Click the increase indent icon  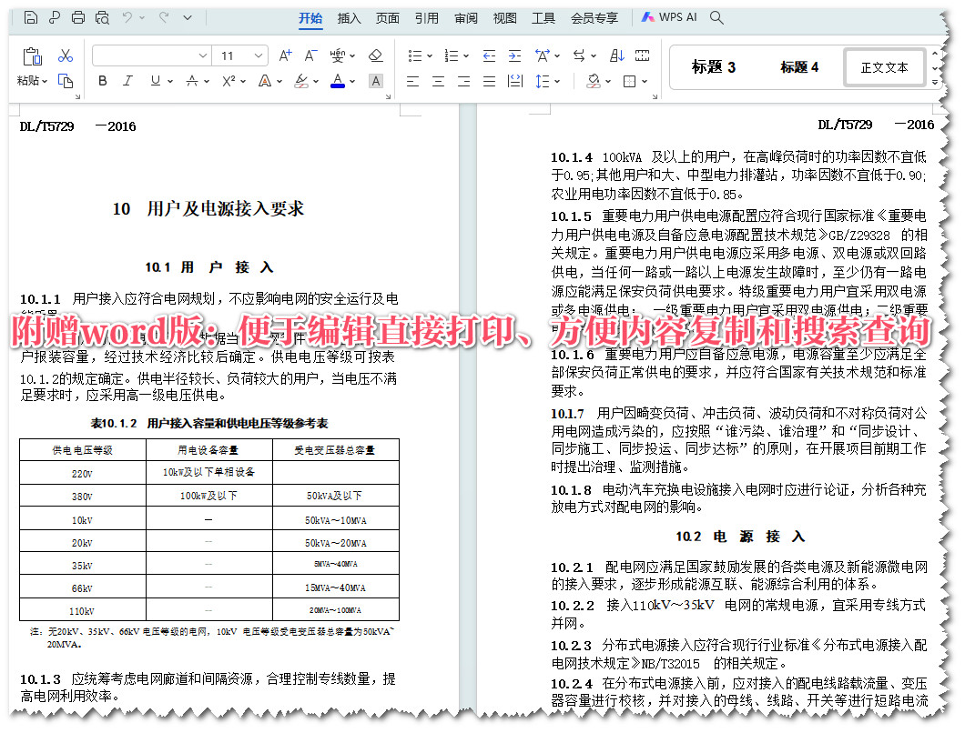point(514,55)
